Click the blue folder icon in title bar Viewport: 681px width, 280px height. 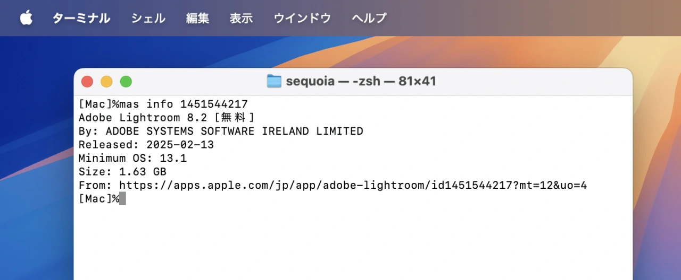point(274,81)
